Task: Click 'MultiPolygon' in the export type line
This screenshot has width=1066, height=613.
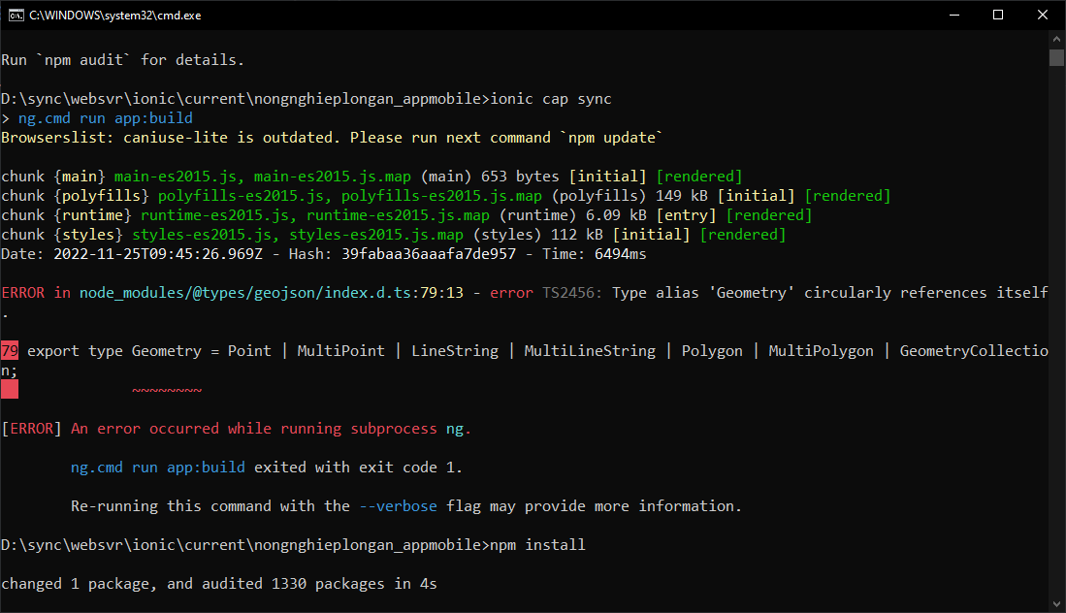Action: tap(822, 351)
